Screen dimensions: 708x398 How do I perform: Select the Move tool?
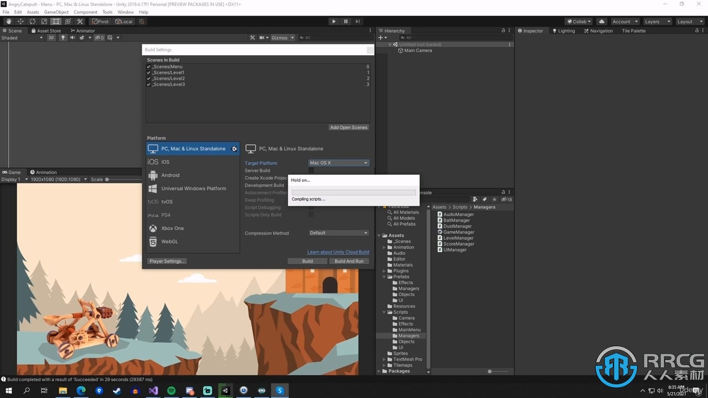[x=20, y=22]
